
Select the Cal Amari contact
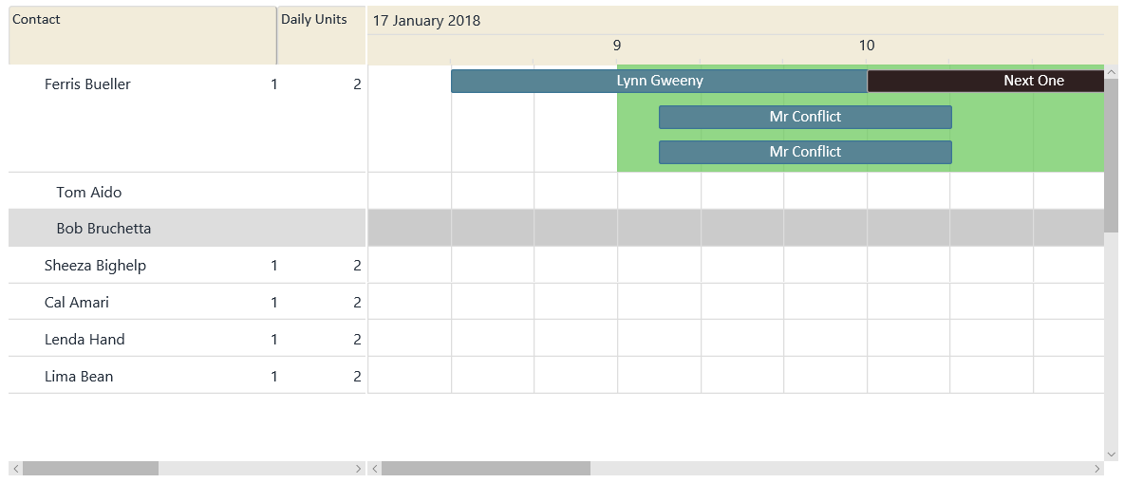[x=77, y=303]
